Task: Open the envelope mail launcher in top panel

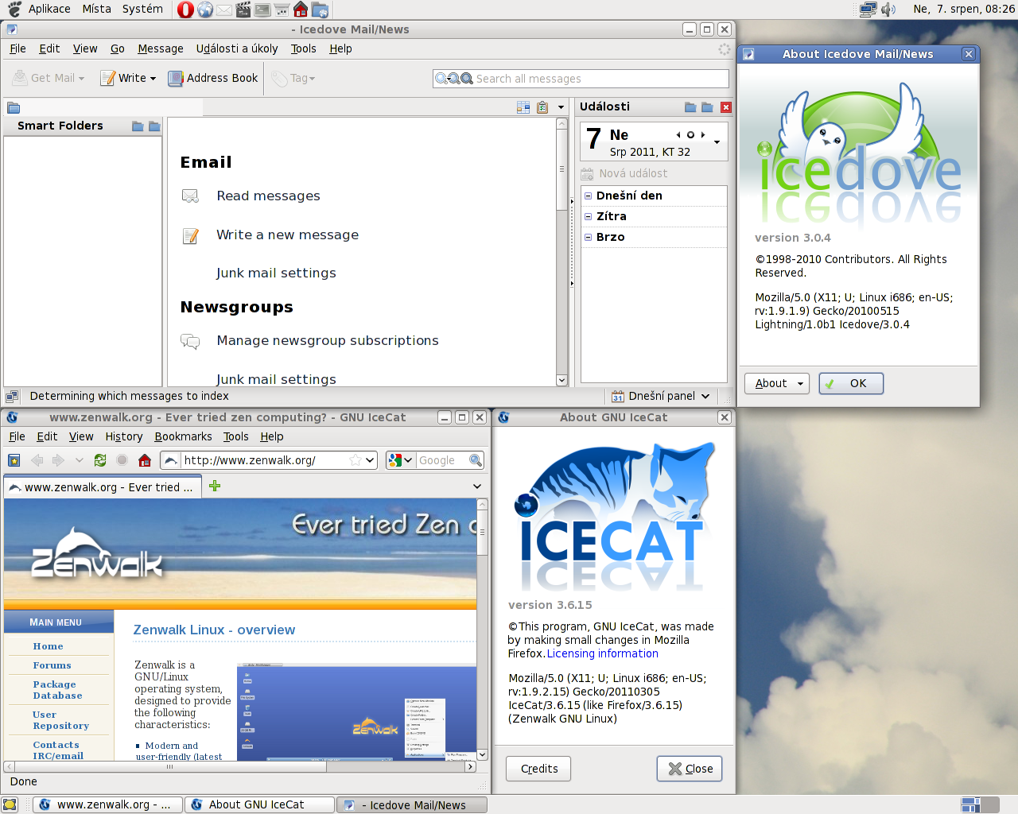Action: [224, 10]
